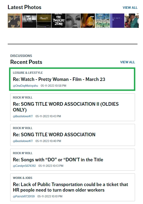
Task: Visit @PatrickR720159 user profile
Action: click(24, 196)
